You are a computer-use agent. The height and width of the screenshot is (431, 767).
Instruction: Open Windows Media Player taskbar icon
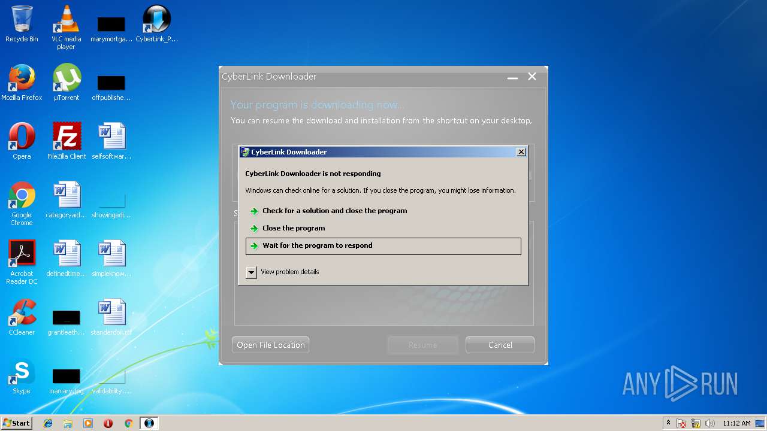coord(88,423)
